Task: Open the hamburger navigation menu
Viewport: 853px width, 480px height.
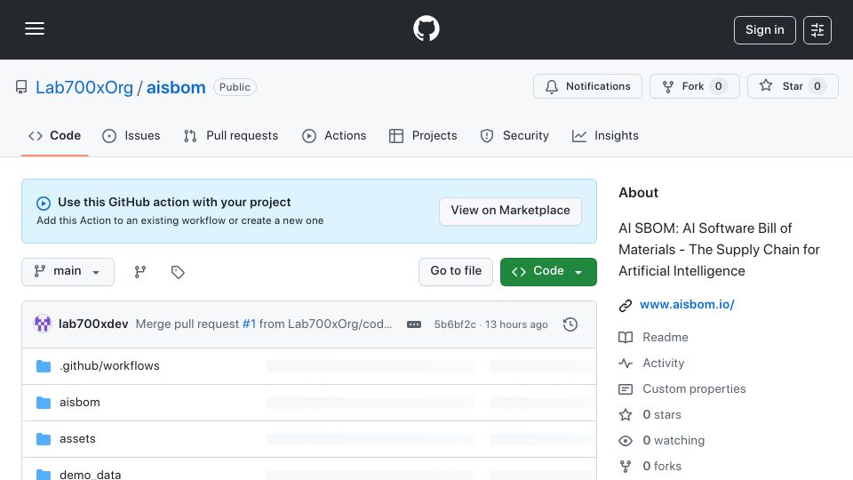Action: click(x=35, y=28)
